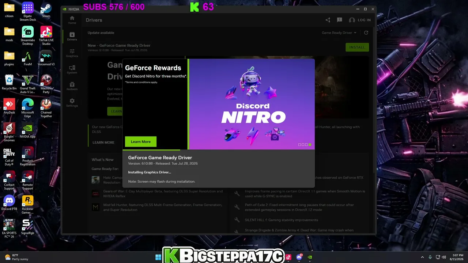The width and height of the screenshot is (468, 263).
Task: Open SignalRgb desktop shortcut
Action: coord(27,227)
